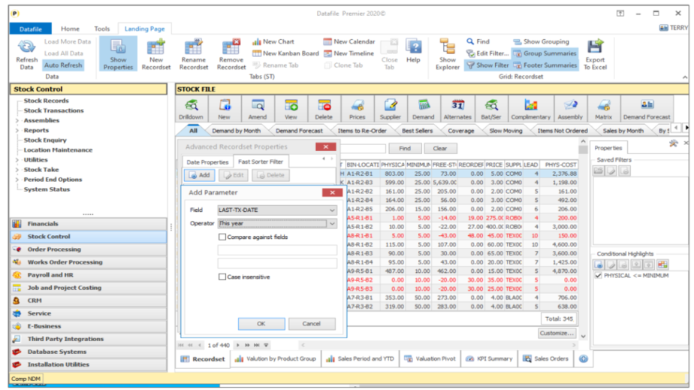Uncheck PHYSICAL <= MINIMUM conditional highlight
This screenshot has height=390, width=694.
pyautogui.click(x=599, y=275)
